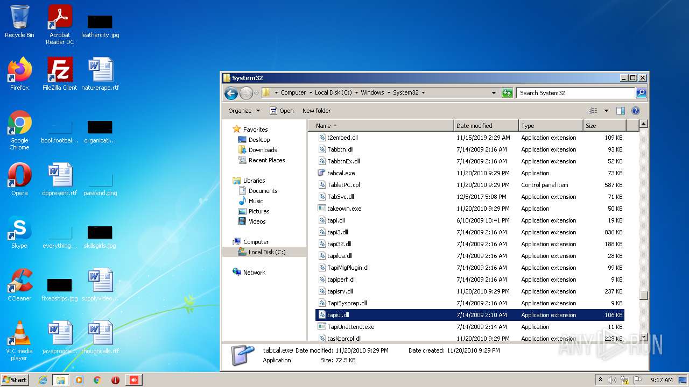Click the Chrome icon in taskbar
This screenshot has width=689, height=387.
(x=97, y=380)
